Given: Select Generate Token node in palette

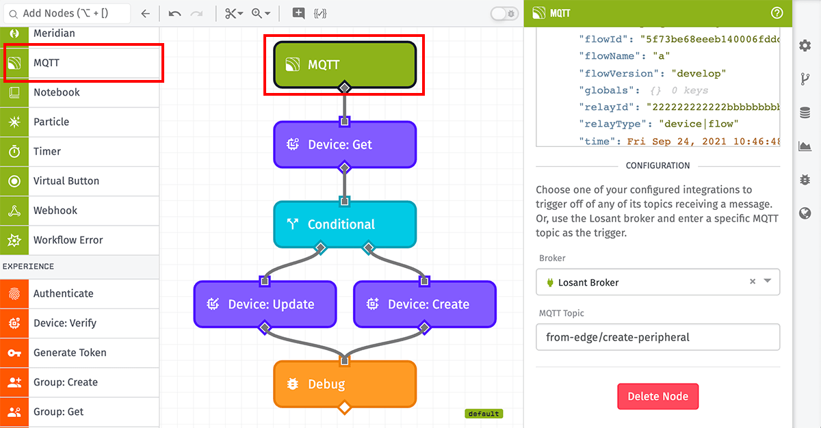Looking at the screenshot, I should [x=79, y=353].
